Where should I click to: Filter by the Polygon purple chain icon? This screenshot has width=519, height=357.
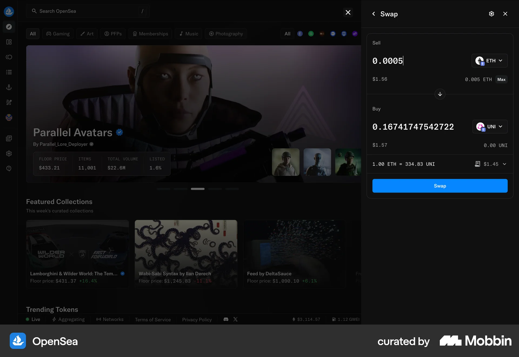pyautogui.click(x=355, y=34)
